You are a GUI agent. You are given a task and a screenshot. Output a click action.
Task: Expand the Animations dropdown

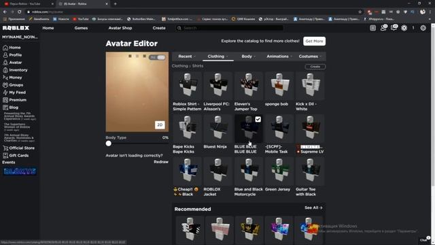tap(279, 56)
